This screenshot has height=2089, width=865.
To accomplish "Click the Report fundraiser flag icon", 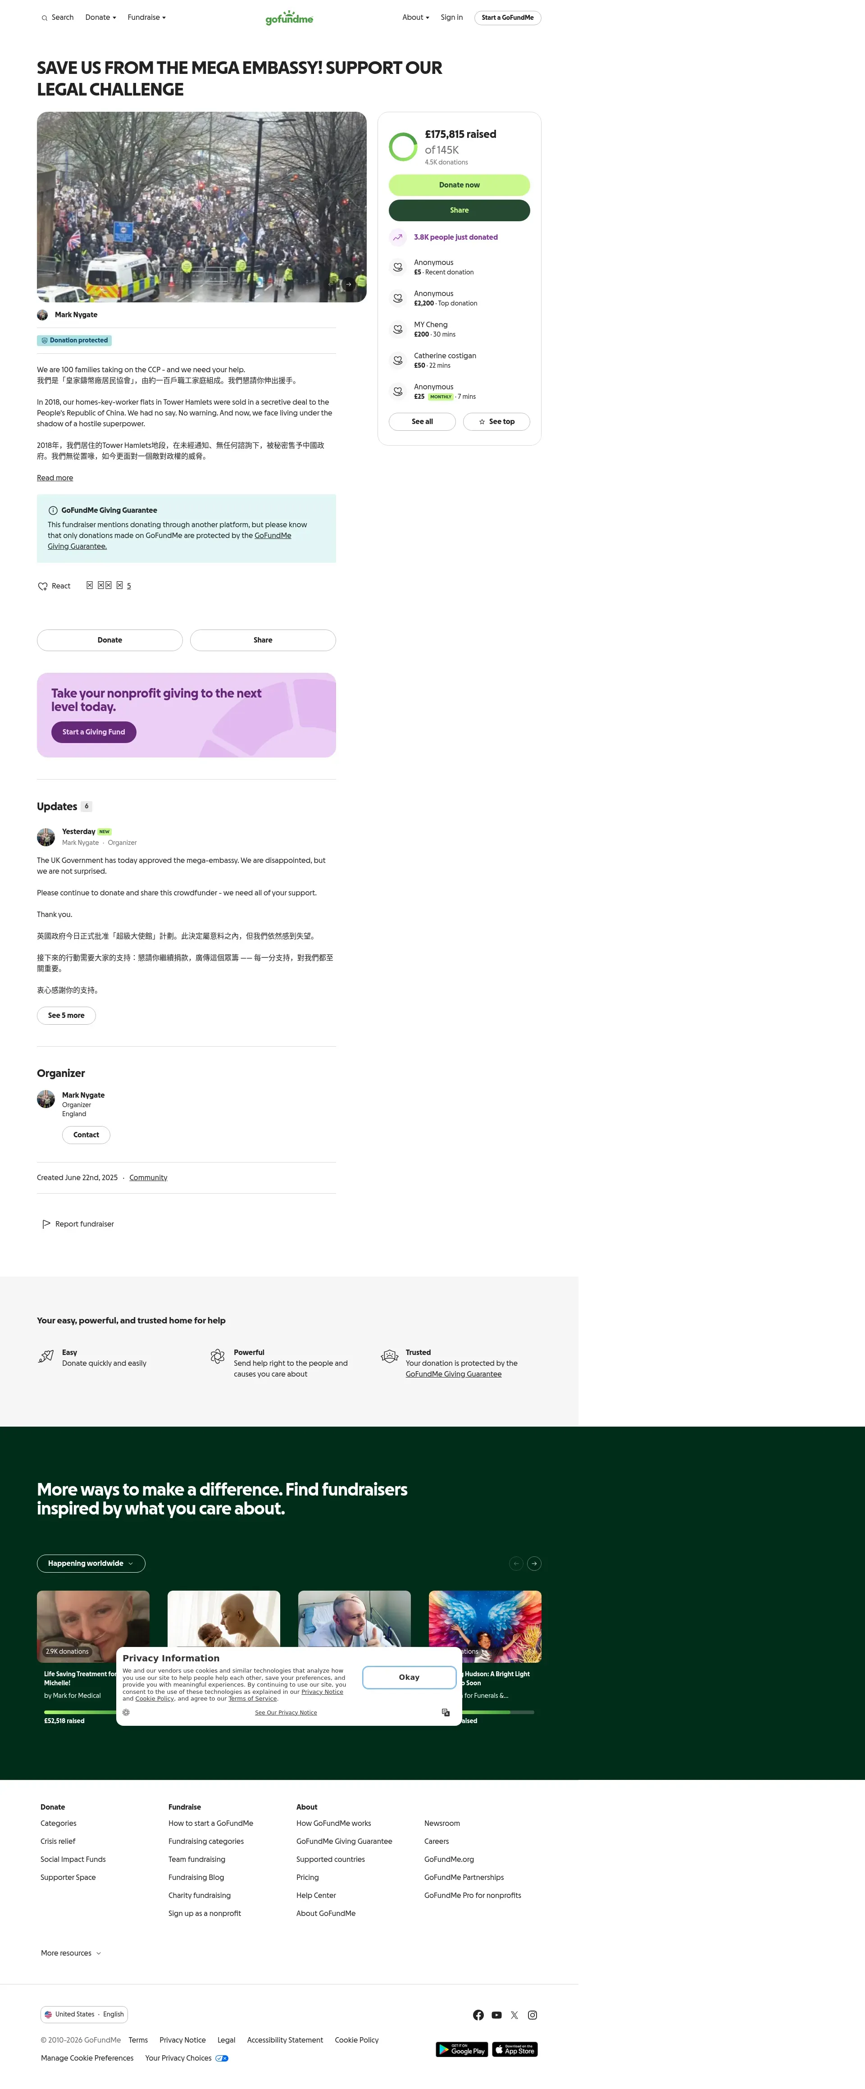I will click(x=46, y=1224).
